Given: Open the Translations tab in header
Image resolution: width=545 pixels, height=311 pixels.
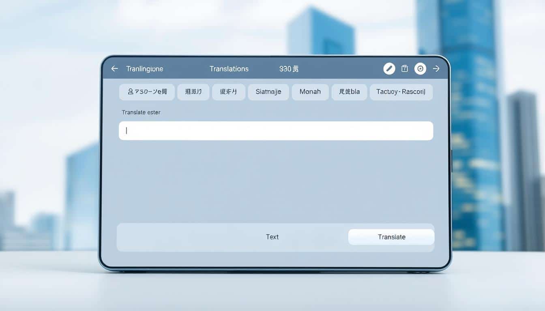Looking at the screenshot, I should (x=229, y=69).
